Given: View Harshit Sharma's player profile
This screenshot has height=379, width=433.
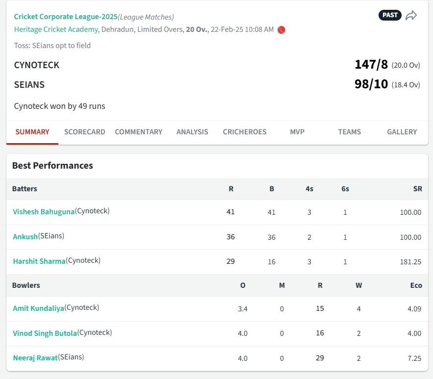Looking at the screenshot, I should click(x=39, y=261).
